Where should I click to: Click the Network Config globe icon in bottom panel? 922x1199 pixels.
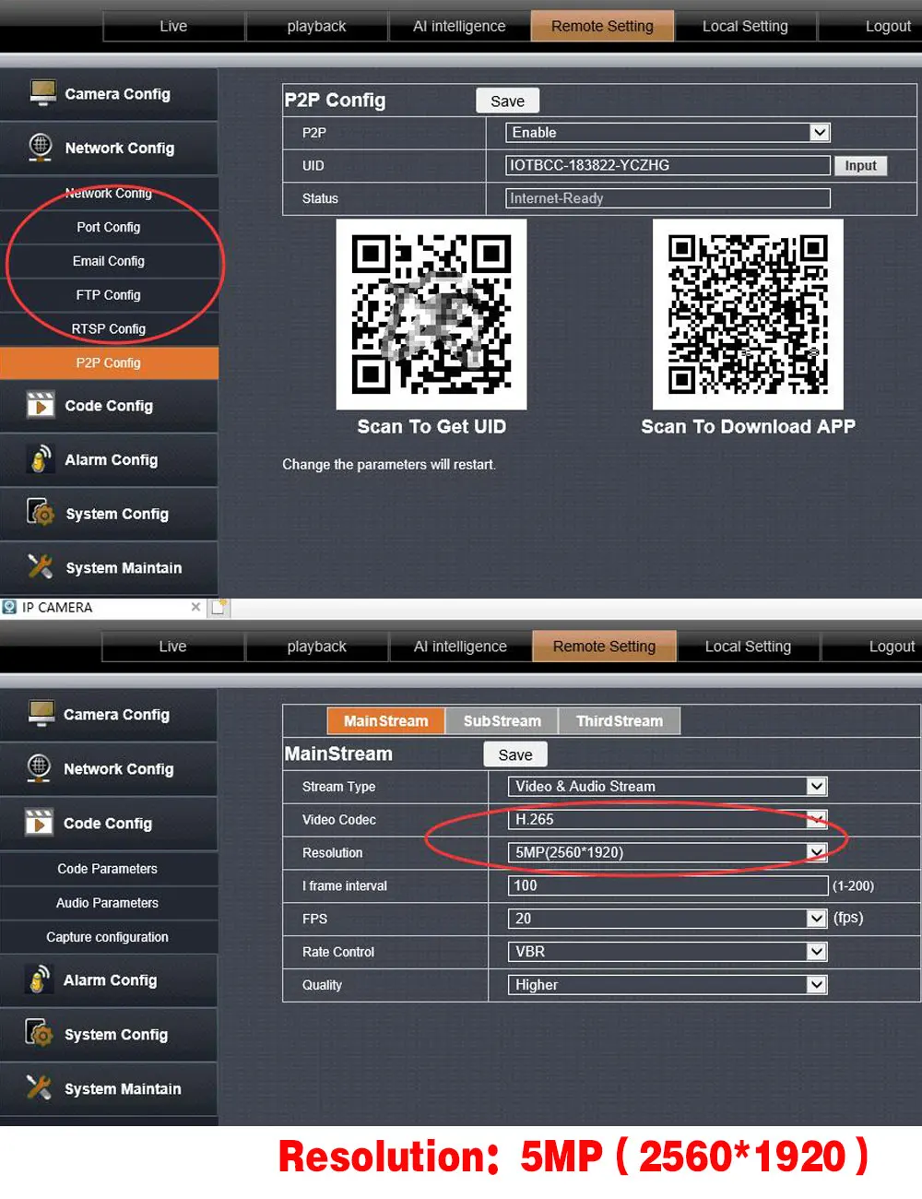tap(40, 768)
